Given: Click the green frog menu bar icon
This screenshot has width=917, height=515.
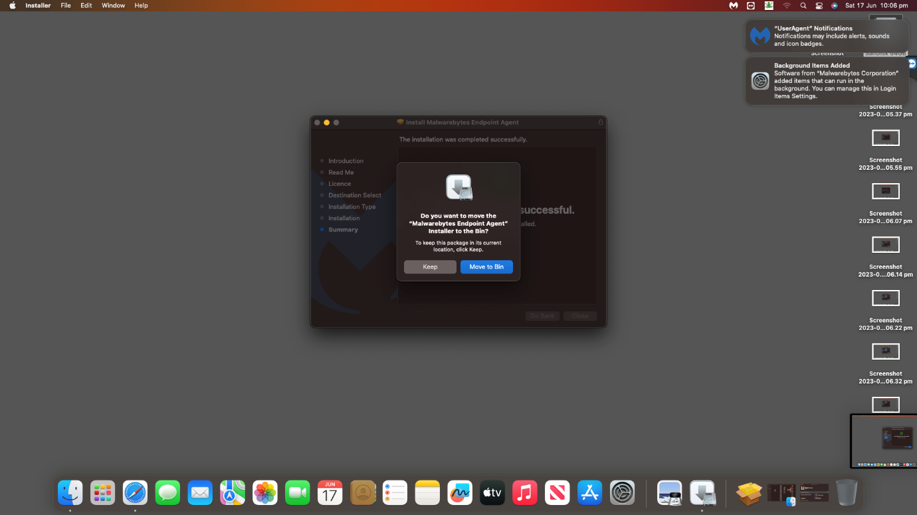Looking at the screenshot, I should [x=769, y=5].
